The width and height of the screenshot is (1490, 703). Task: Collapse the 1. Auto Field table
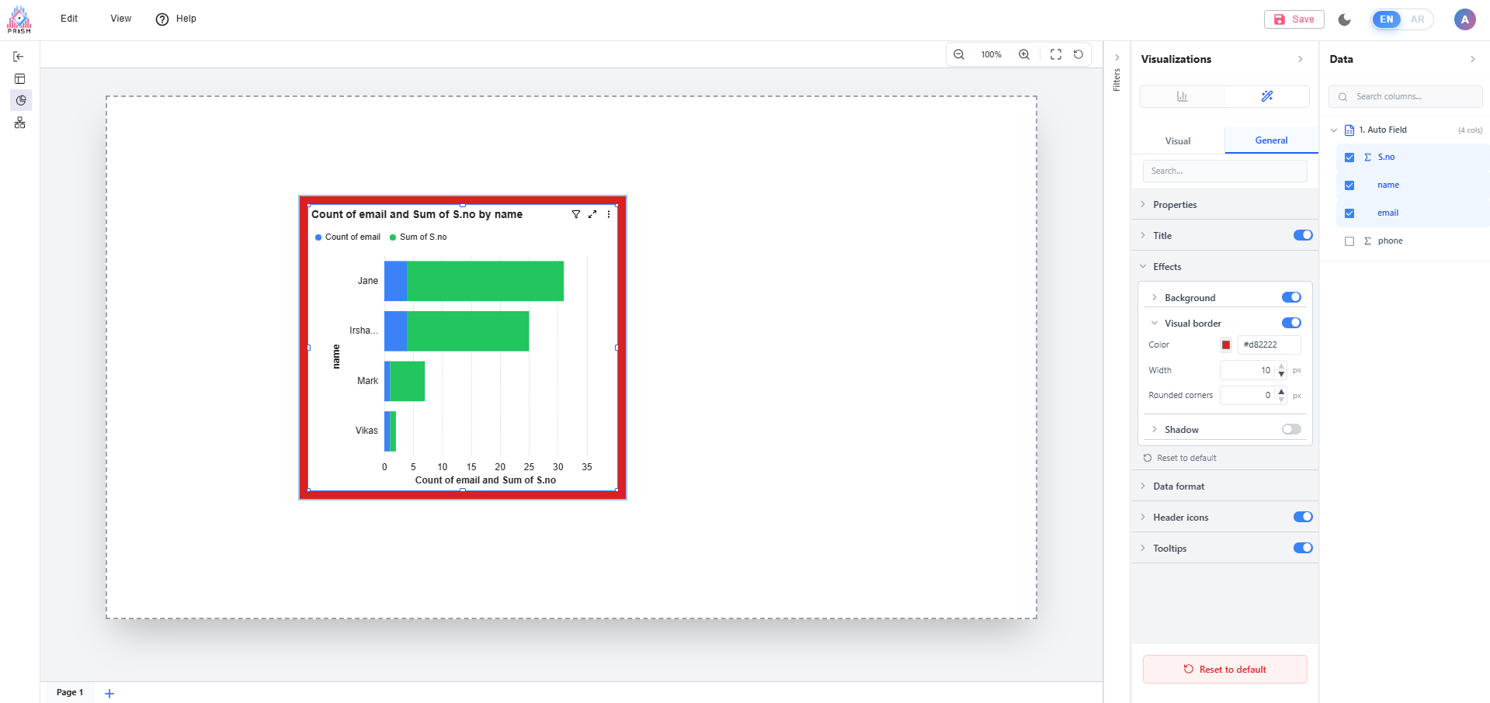(x=1334, y=130)
